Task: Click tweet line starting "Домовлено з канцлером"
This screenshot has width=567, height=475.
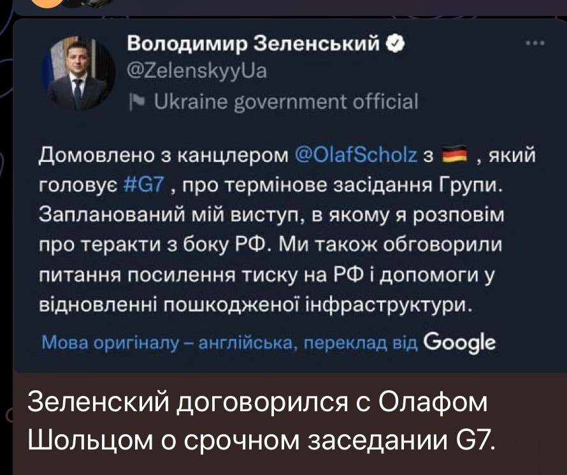Action: [167, 156]
